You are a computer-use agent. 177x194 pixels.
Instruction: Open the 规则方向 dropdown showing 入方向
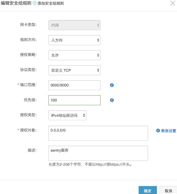74,40
